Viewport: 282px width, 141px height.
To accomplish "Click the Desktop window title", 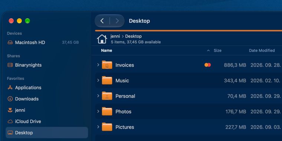I will point(139,21).
